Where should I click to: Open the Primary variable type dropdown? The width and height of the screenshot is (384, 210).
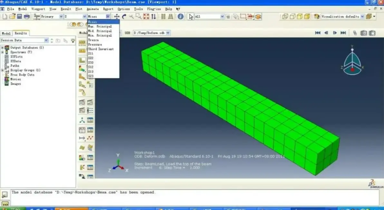[61, 16]
